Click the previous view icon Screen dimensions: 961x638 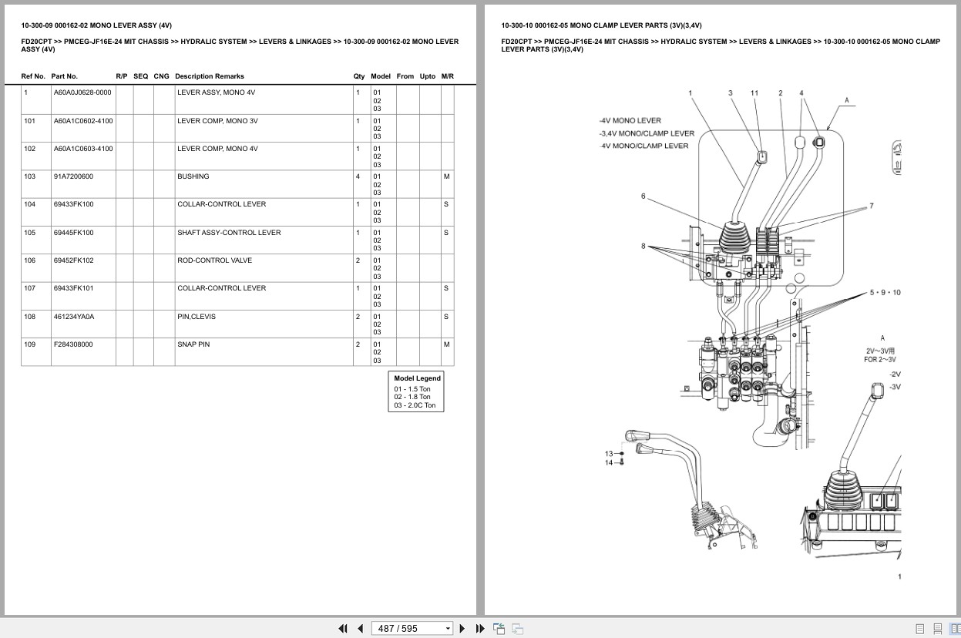[499, 628]
